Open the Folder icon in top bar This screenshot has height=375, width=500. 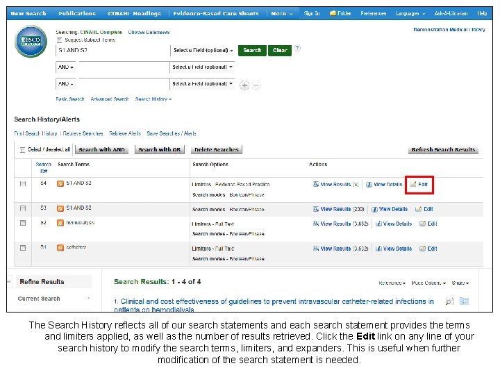tap(333, 13)
